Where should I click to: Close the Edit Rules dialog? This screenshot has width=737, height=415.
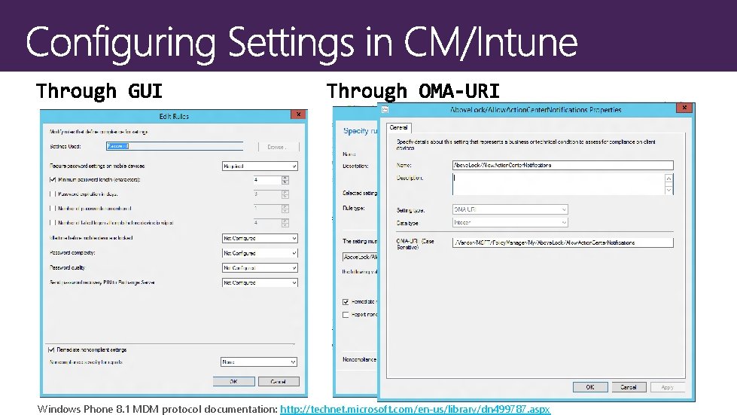point(298,114)
